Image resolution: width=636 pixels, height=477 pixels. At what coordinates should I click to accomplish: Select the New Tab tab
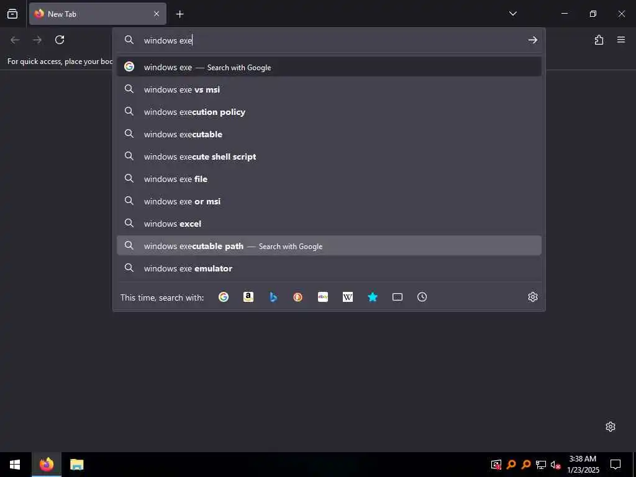(98, 14)
